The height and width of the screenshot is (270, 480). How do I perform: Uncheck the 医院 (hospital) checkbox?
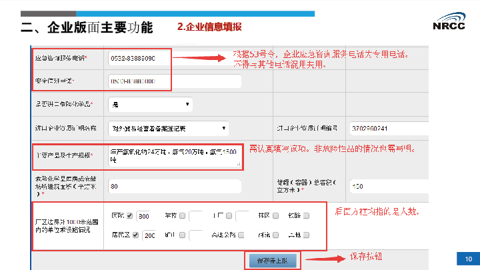click(x=130, y=216)
